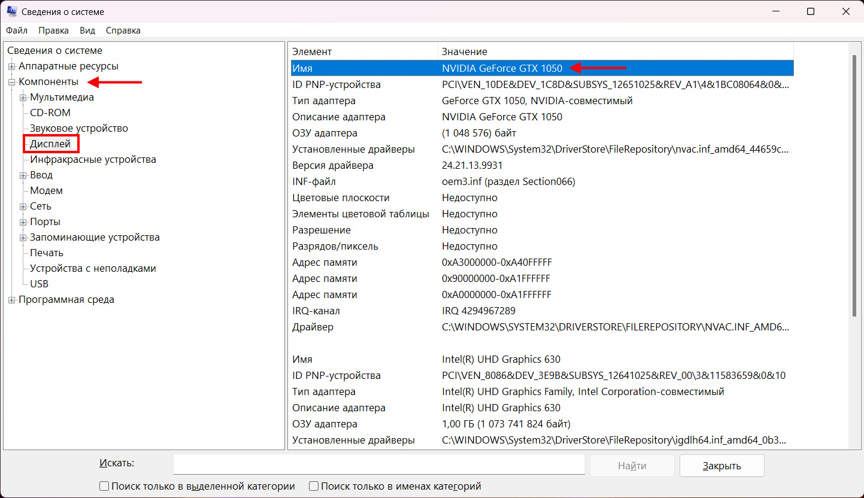Select the Intel(R) UHD Graphics Family adapter type row

tap(541, 391)
